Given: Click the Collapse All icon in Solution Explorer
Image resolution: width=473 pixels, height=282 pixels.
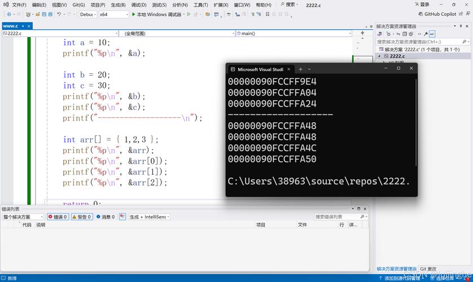Looking at the screenshot, I should click(x=405, y=34).
